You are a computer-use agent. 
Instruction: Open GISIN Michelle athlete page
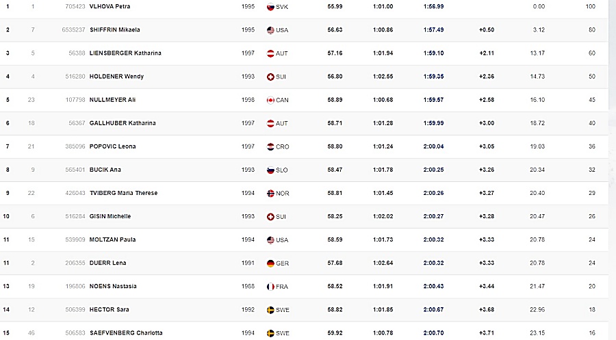click(x=110, y=216)
